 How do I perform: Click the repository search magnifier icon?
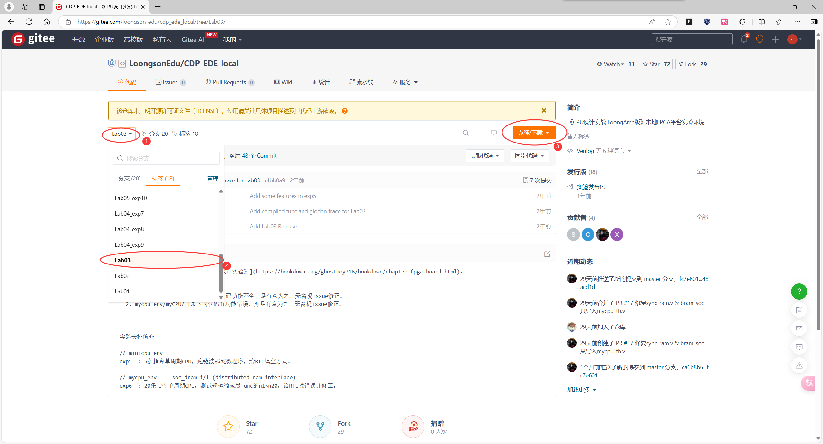point(466,133)
